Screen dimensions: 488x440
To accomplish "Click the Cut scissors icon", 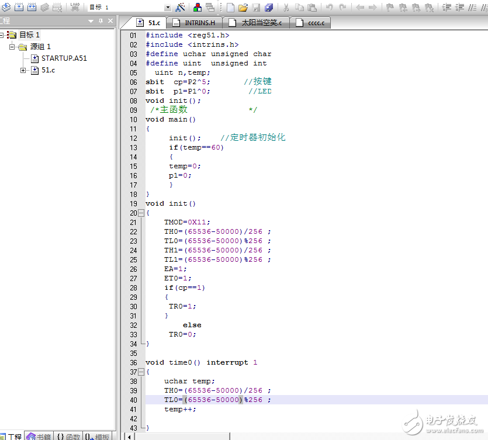I will point(286,8).
